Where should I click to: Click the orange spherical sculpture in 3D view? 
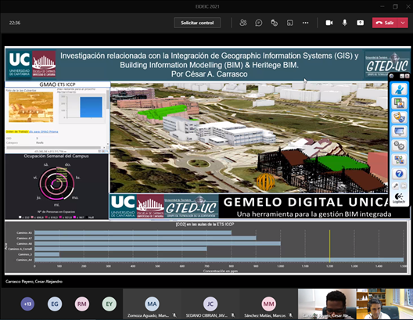click(265, 182)
